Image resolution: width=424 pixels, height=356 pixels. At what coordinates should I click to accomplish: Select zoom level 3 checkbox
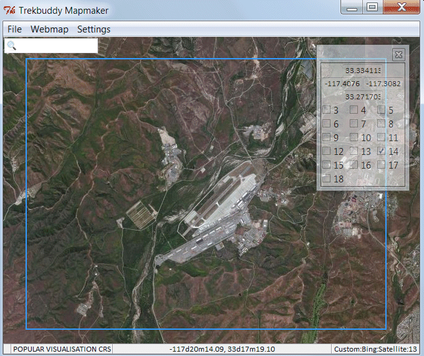tap(327, 110)
